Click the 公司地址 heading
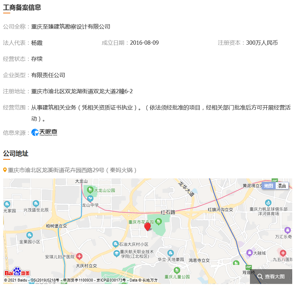This screenshot has height=285, width=294. pyautogui.click(x=16, y=153)
